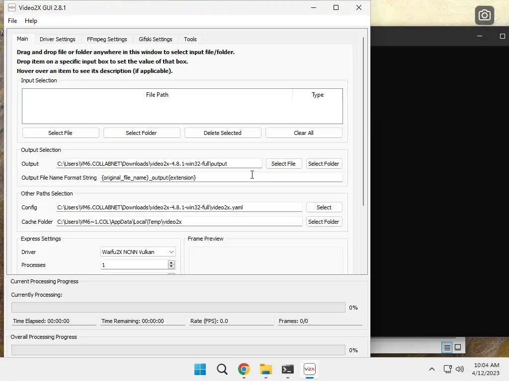Click Select Folder next to Output path
This screenshot has width=509, height=381.
(324, 164)
